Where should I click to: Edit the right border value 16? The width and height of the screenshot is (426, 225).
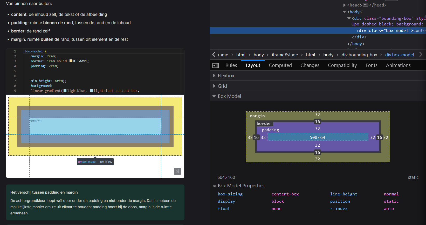[x=379, y=137]
